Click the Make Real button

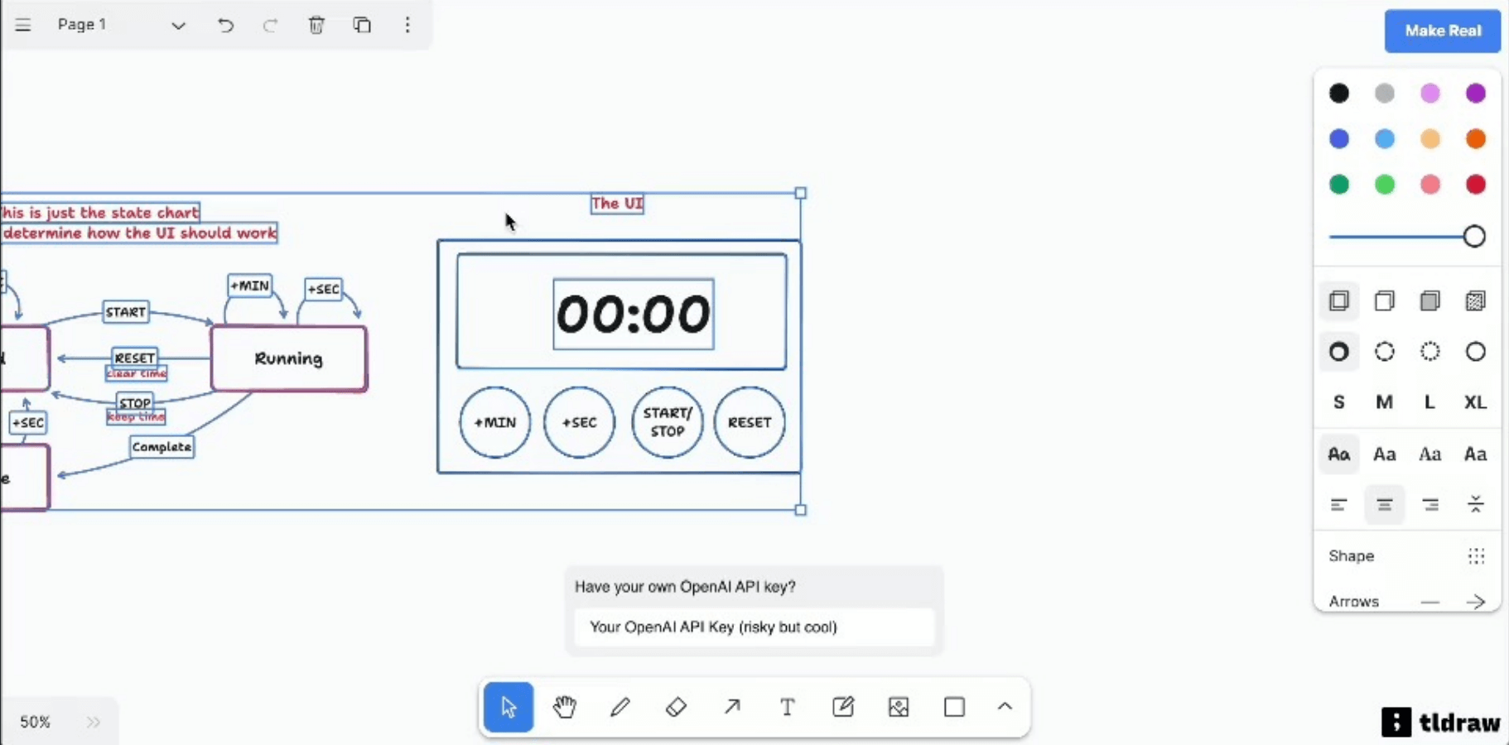coord(1443,31)
